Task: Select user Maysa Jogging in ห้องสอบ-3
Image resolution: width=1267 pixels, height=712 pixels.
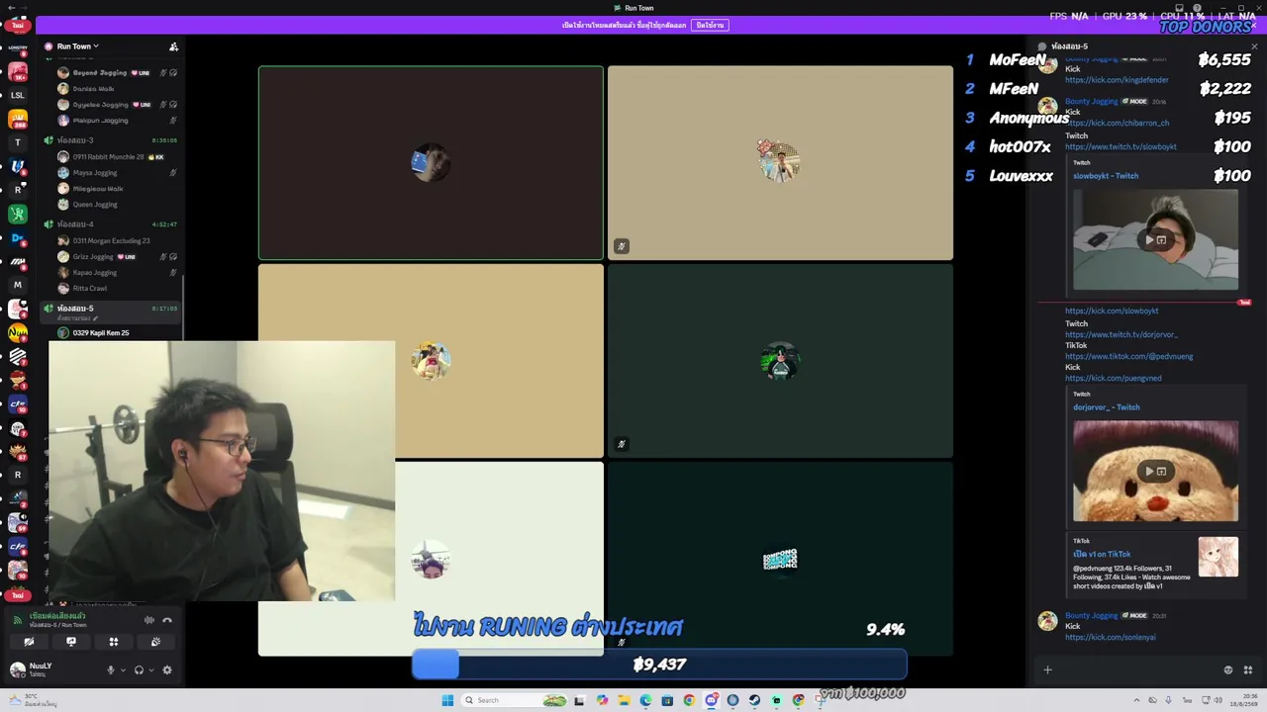Action: [95, 173]
